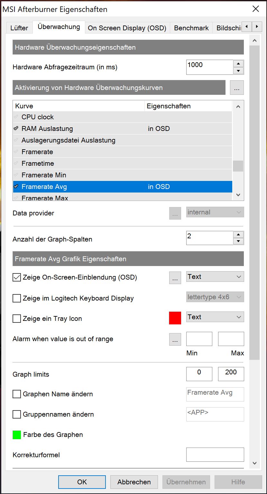Tick the Zeige ein Tray Icon checkbox
The image size is (267, 494).
[17, 319]
